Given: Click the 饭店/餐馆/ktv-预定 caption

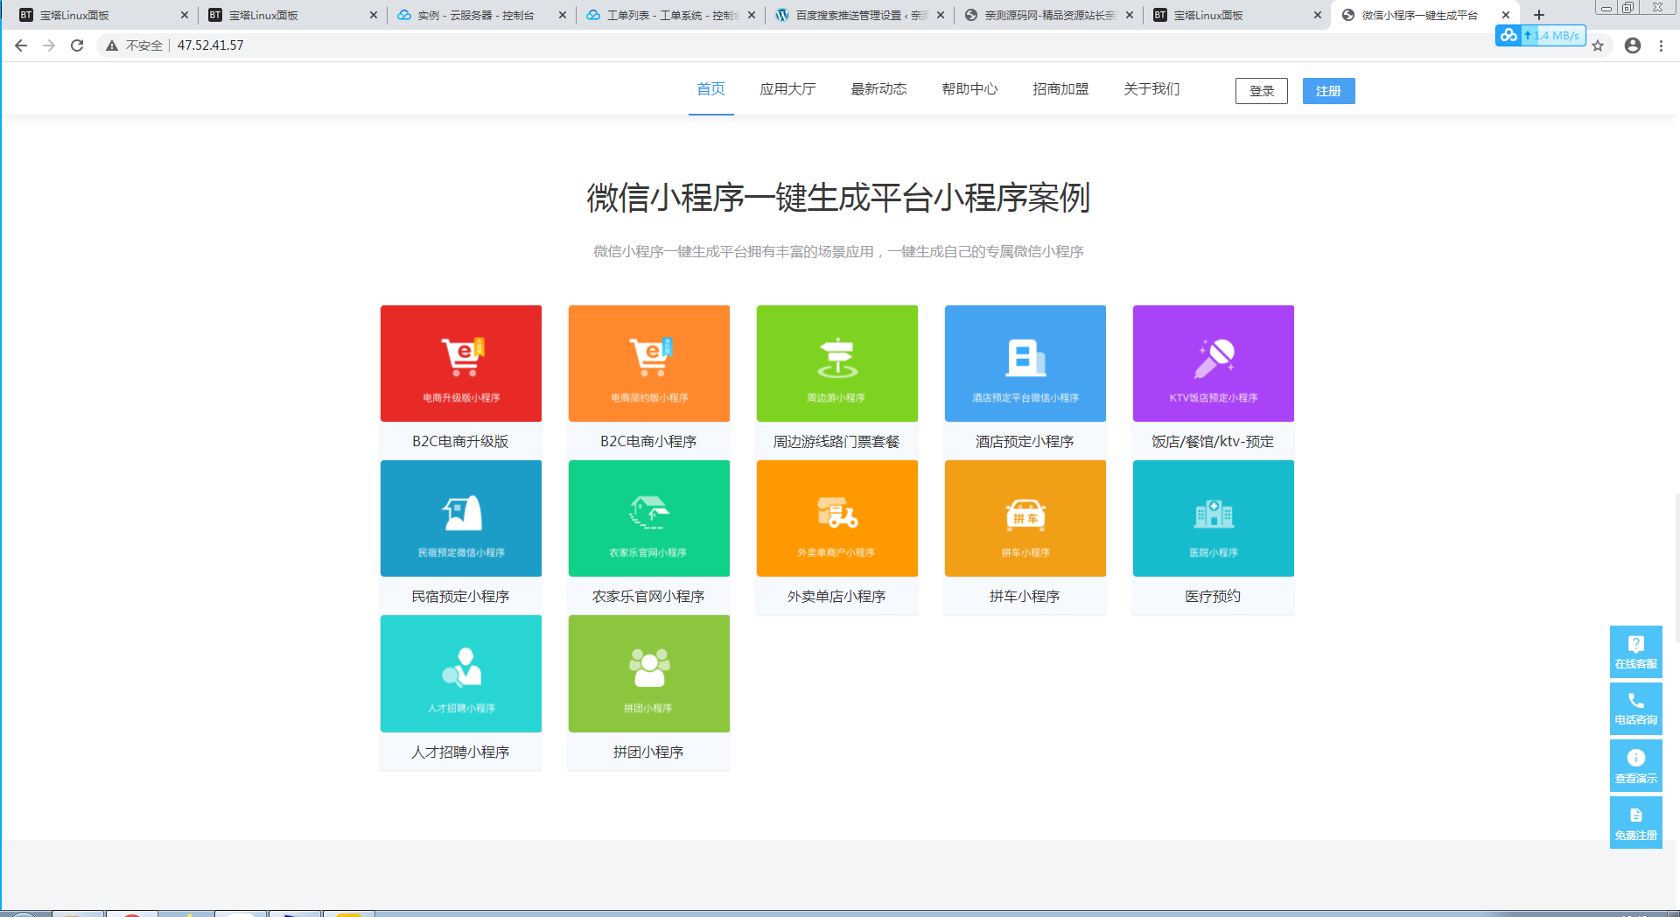Looking at the screenshot, I should click(1213, 441).
